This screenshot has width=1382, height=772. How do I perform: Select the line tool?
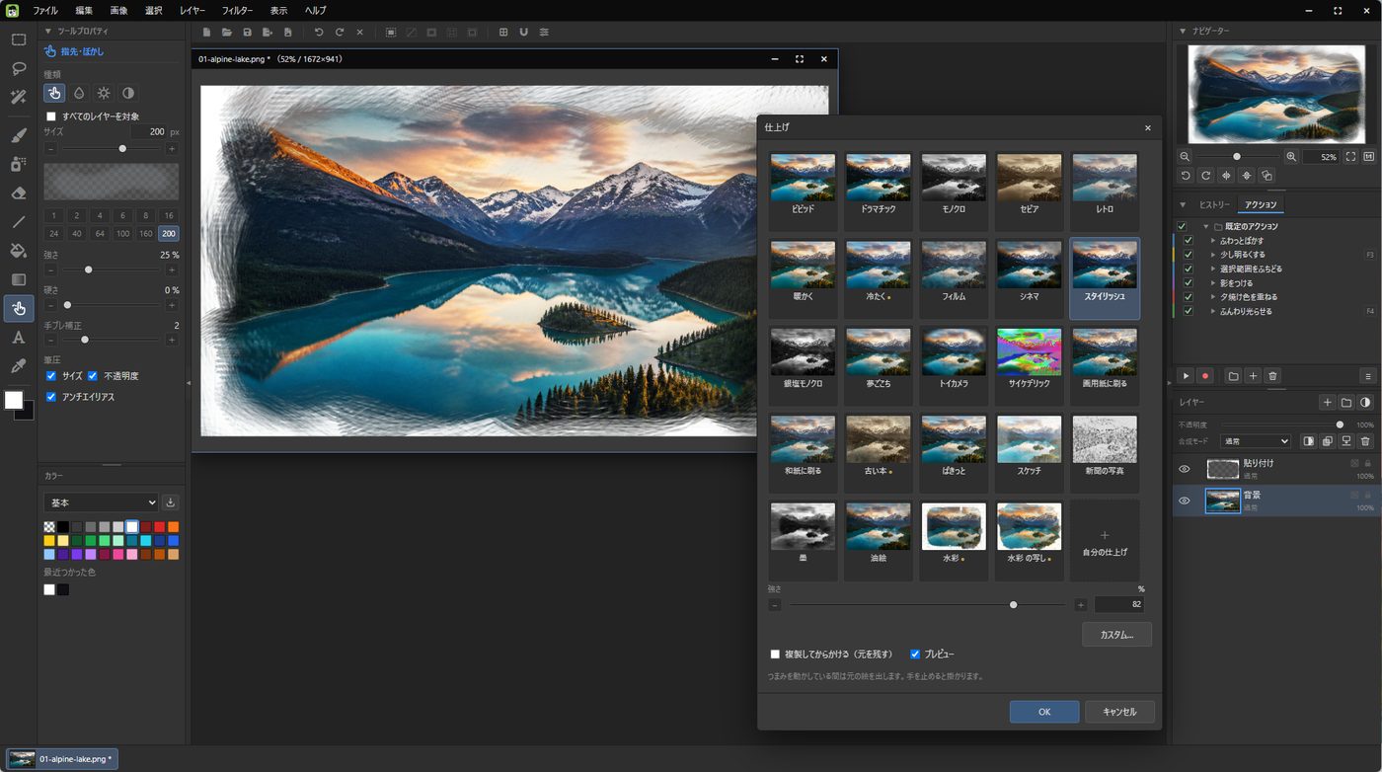point(18,222)
